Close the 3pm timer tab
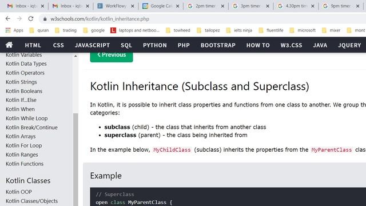The width and height of the screenshot is (366, 206). [268, 6]
